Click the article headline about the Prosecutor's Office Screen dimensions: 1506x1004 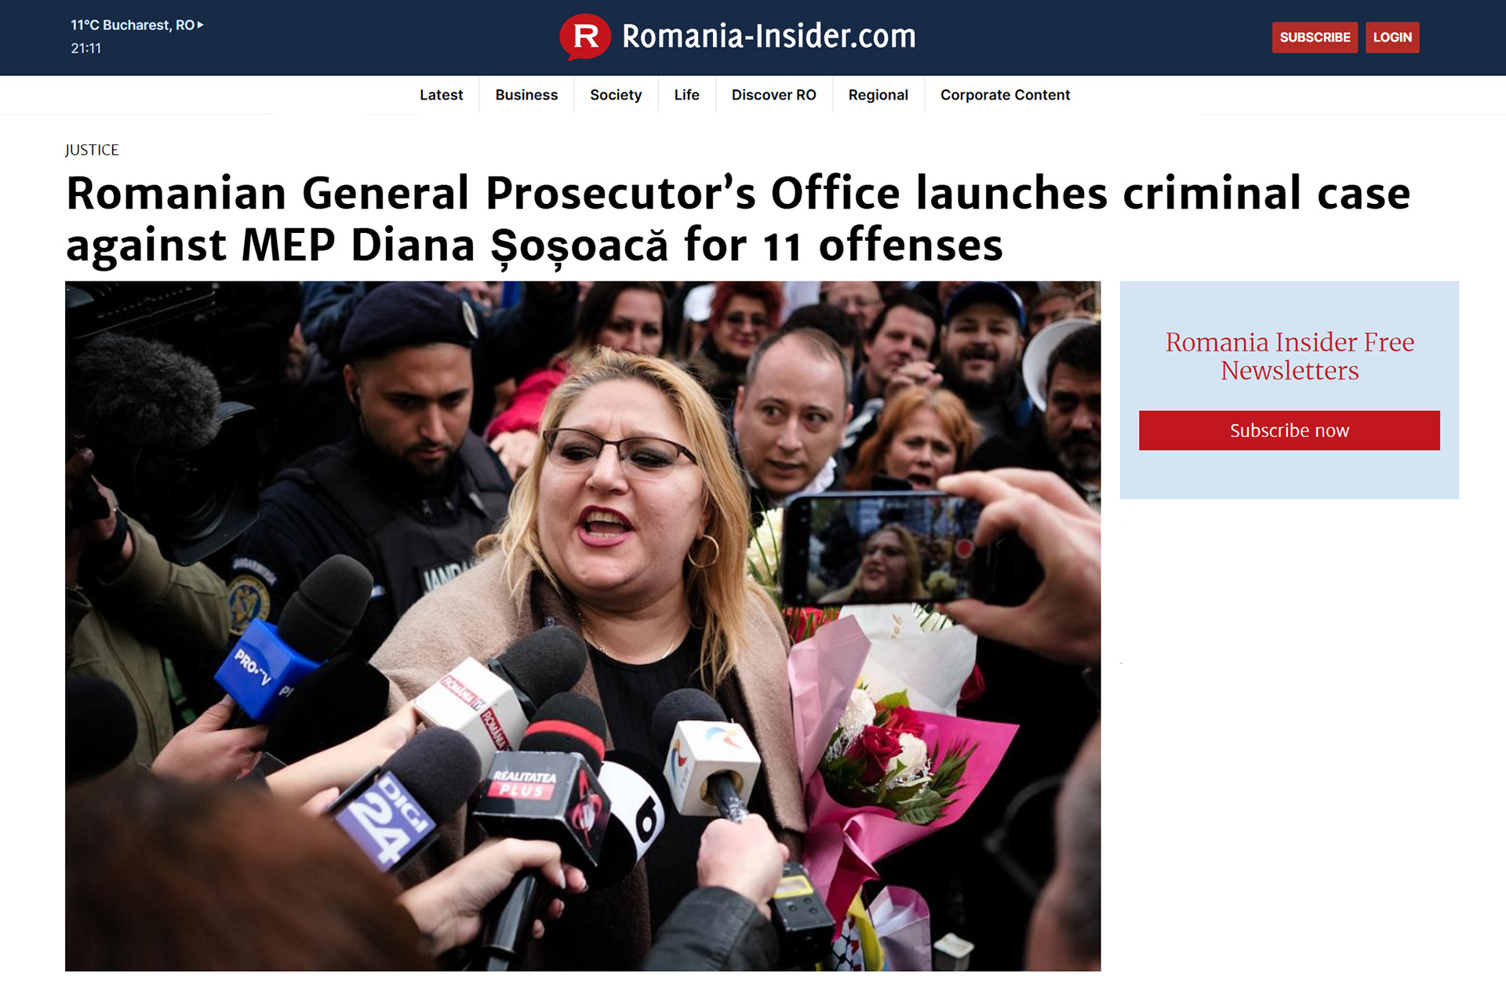click(x=737, y=219)
